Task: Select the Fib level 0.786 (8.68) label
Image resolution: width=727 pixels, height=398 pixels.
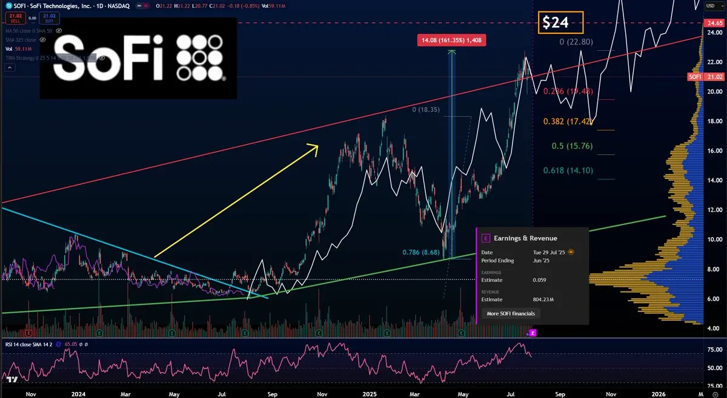Action: click(422, 252)
